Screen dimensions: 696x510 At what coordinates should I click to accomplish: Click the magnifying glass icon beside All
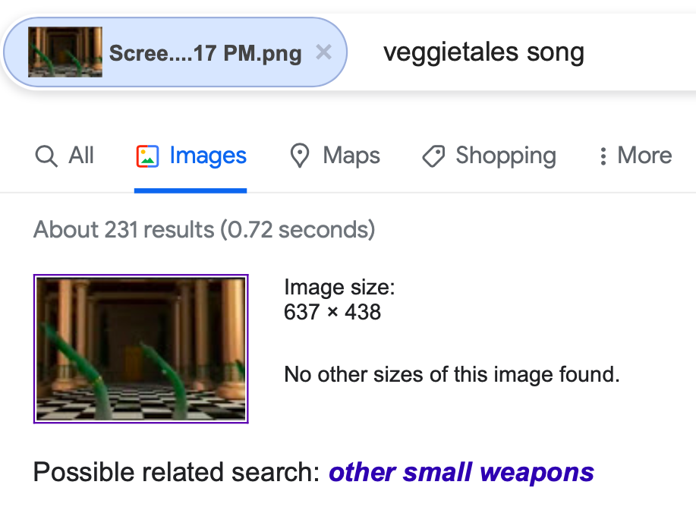(46, 156)
